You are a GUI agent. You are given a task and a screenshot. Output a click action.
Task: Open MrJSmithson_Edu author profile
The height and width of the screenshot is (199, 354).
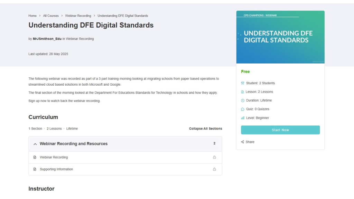(47, 39)
